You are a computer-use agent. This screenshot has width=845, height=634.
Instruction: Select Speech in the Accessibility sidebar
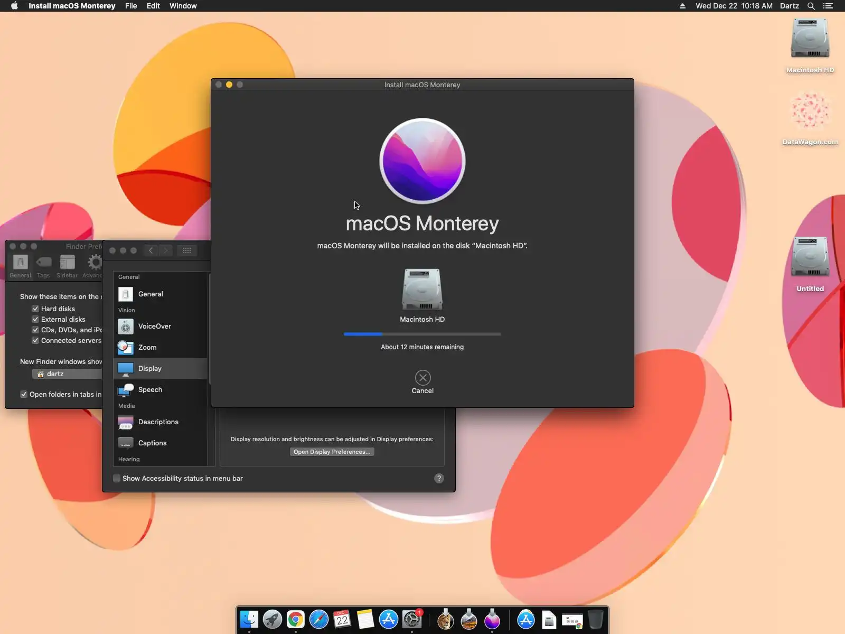point(161,389)
